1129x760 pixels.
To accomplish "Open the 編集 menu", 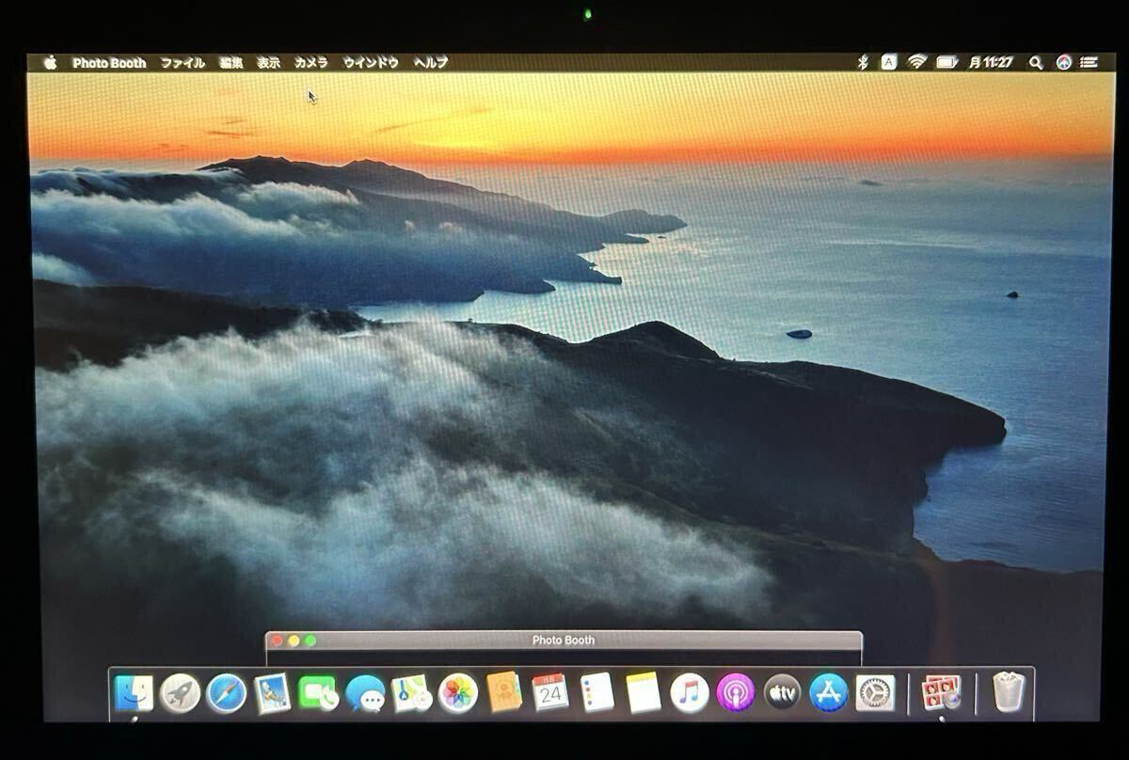I will 231,63.
